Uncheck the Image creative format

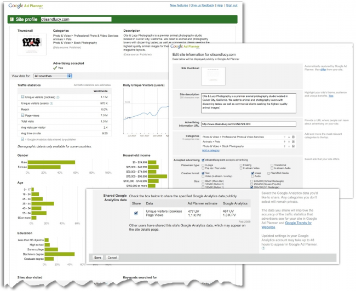[252, 173]
